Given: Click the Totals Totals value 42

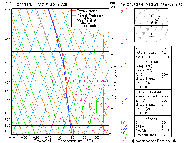Looking at the screenshot, I should pyautogui.click(x=163, y=52).
